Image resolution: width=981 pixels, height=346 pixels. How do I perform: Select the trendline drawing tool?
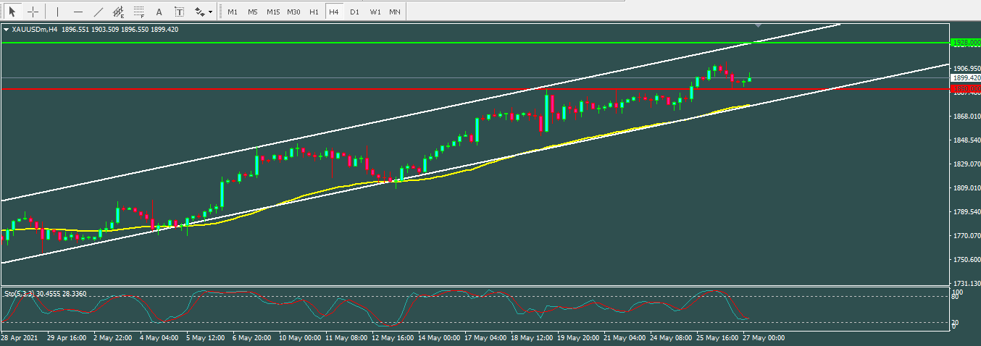tap(99, 12)
